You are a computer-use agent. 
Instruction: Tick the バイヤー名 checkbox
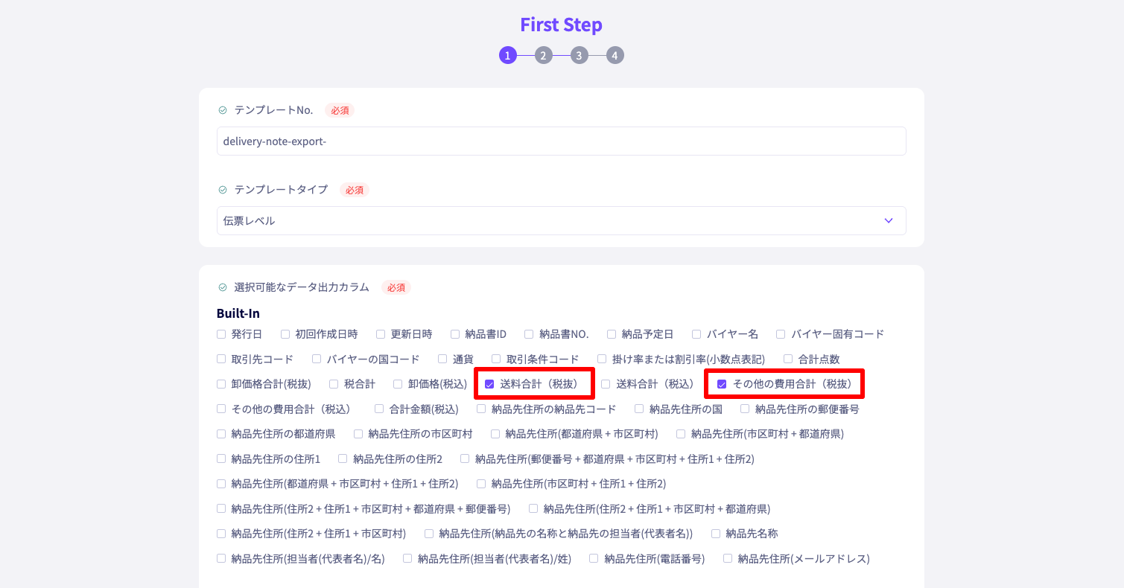coord(696,334)
